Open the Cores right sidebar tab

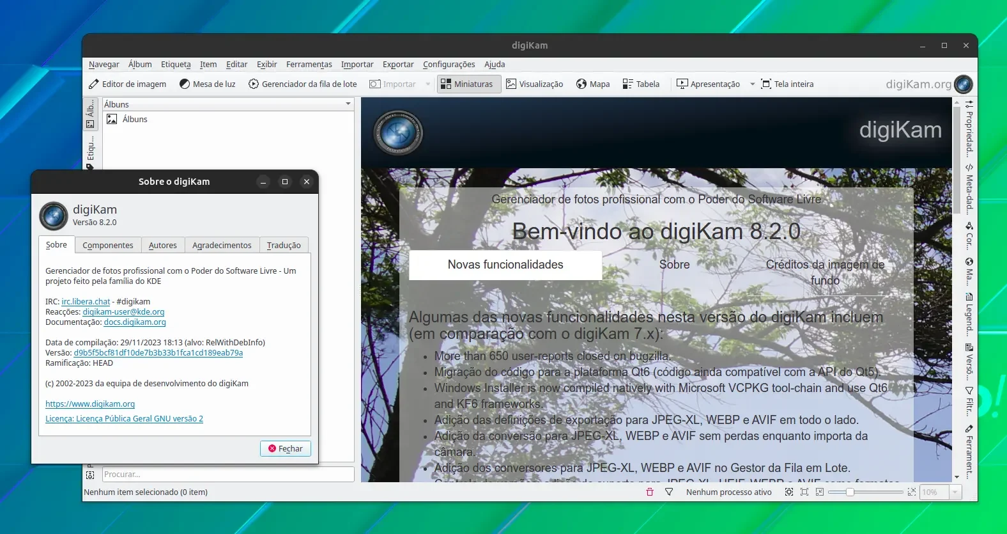pos(969,236)
